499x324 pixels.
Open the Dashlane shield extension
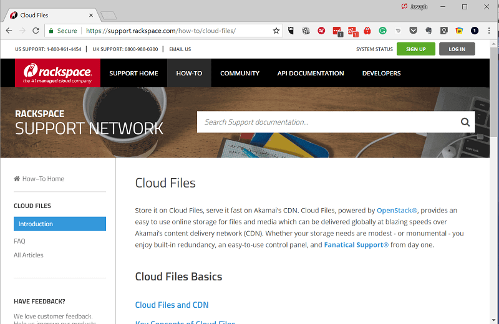291,31
